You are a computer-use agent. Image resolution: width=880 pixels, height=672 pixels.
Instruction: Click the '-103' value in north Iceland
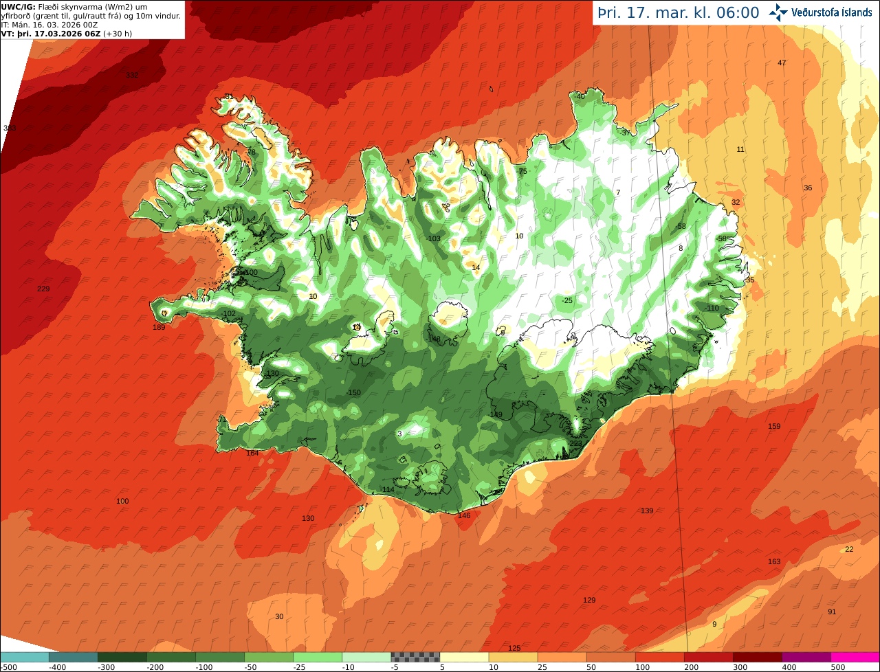tap(434, 238)
